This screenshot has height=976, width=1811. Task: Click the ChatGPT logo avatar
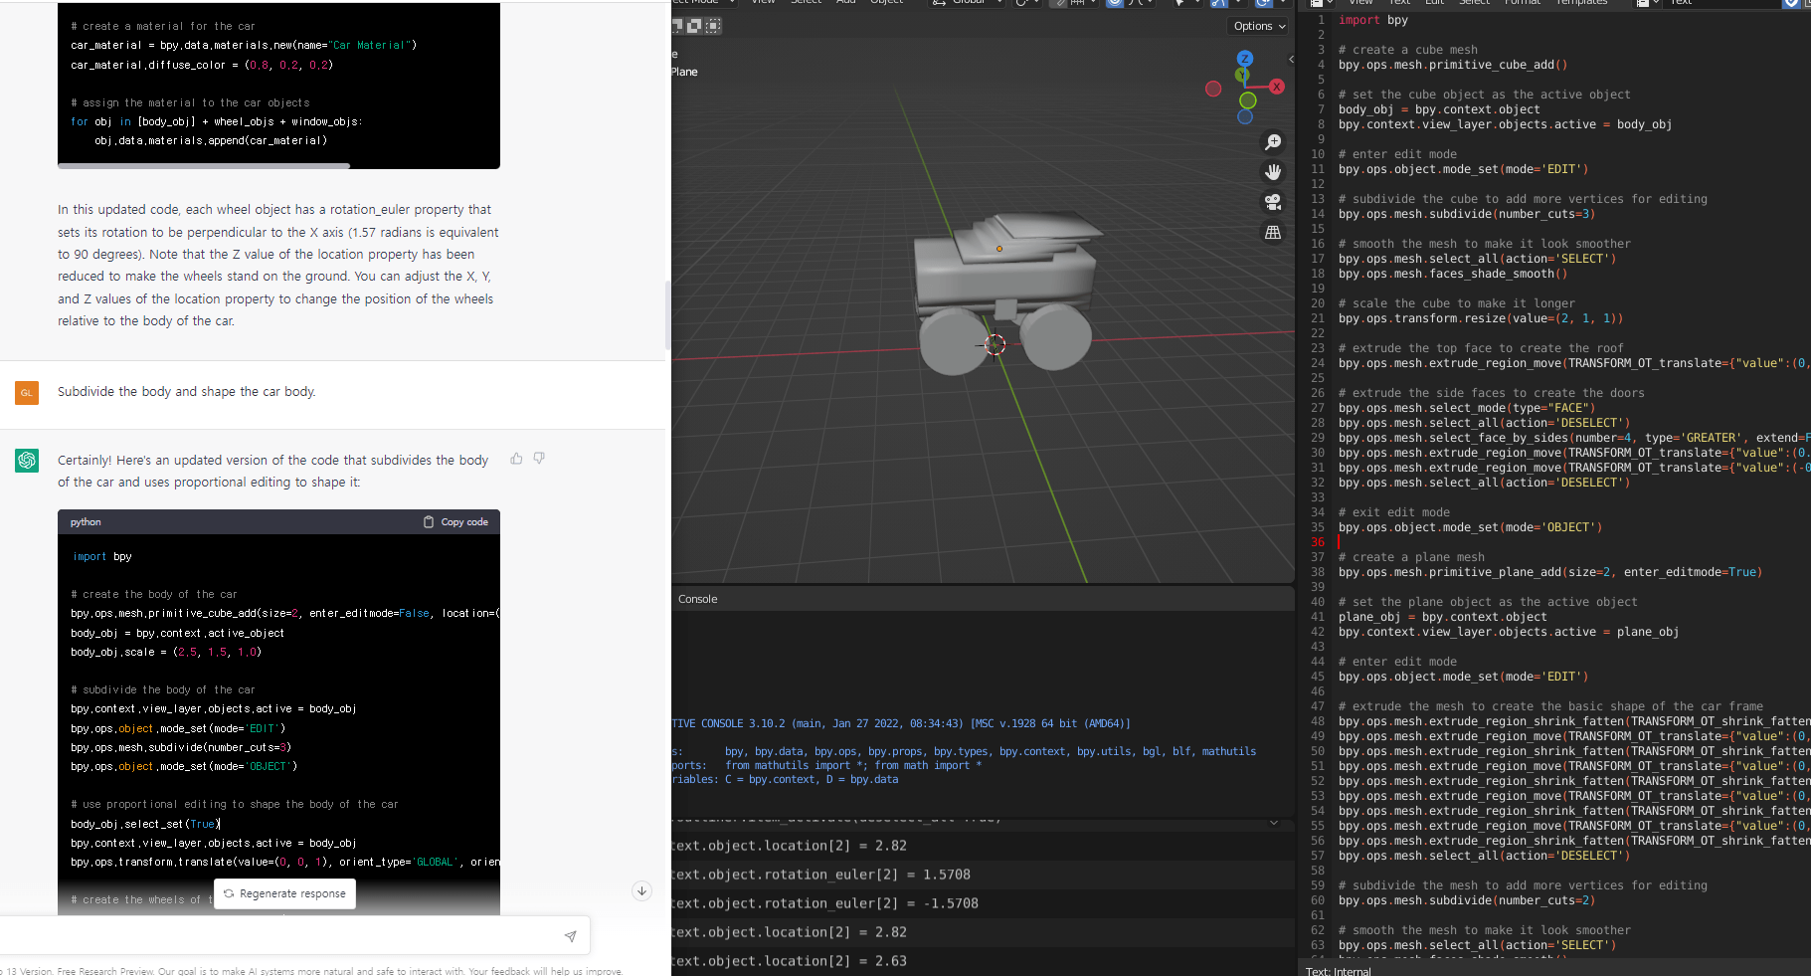pos(27,460)
